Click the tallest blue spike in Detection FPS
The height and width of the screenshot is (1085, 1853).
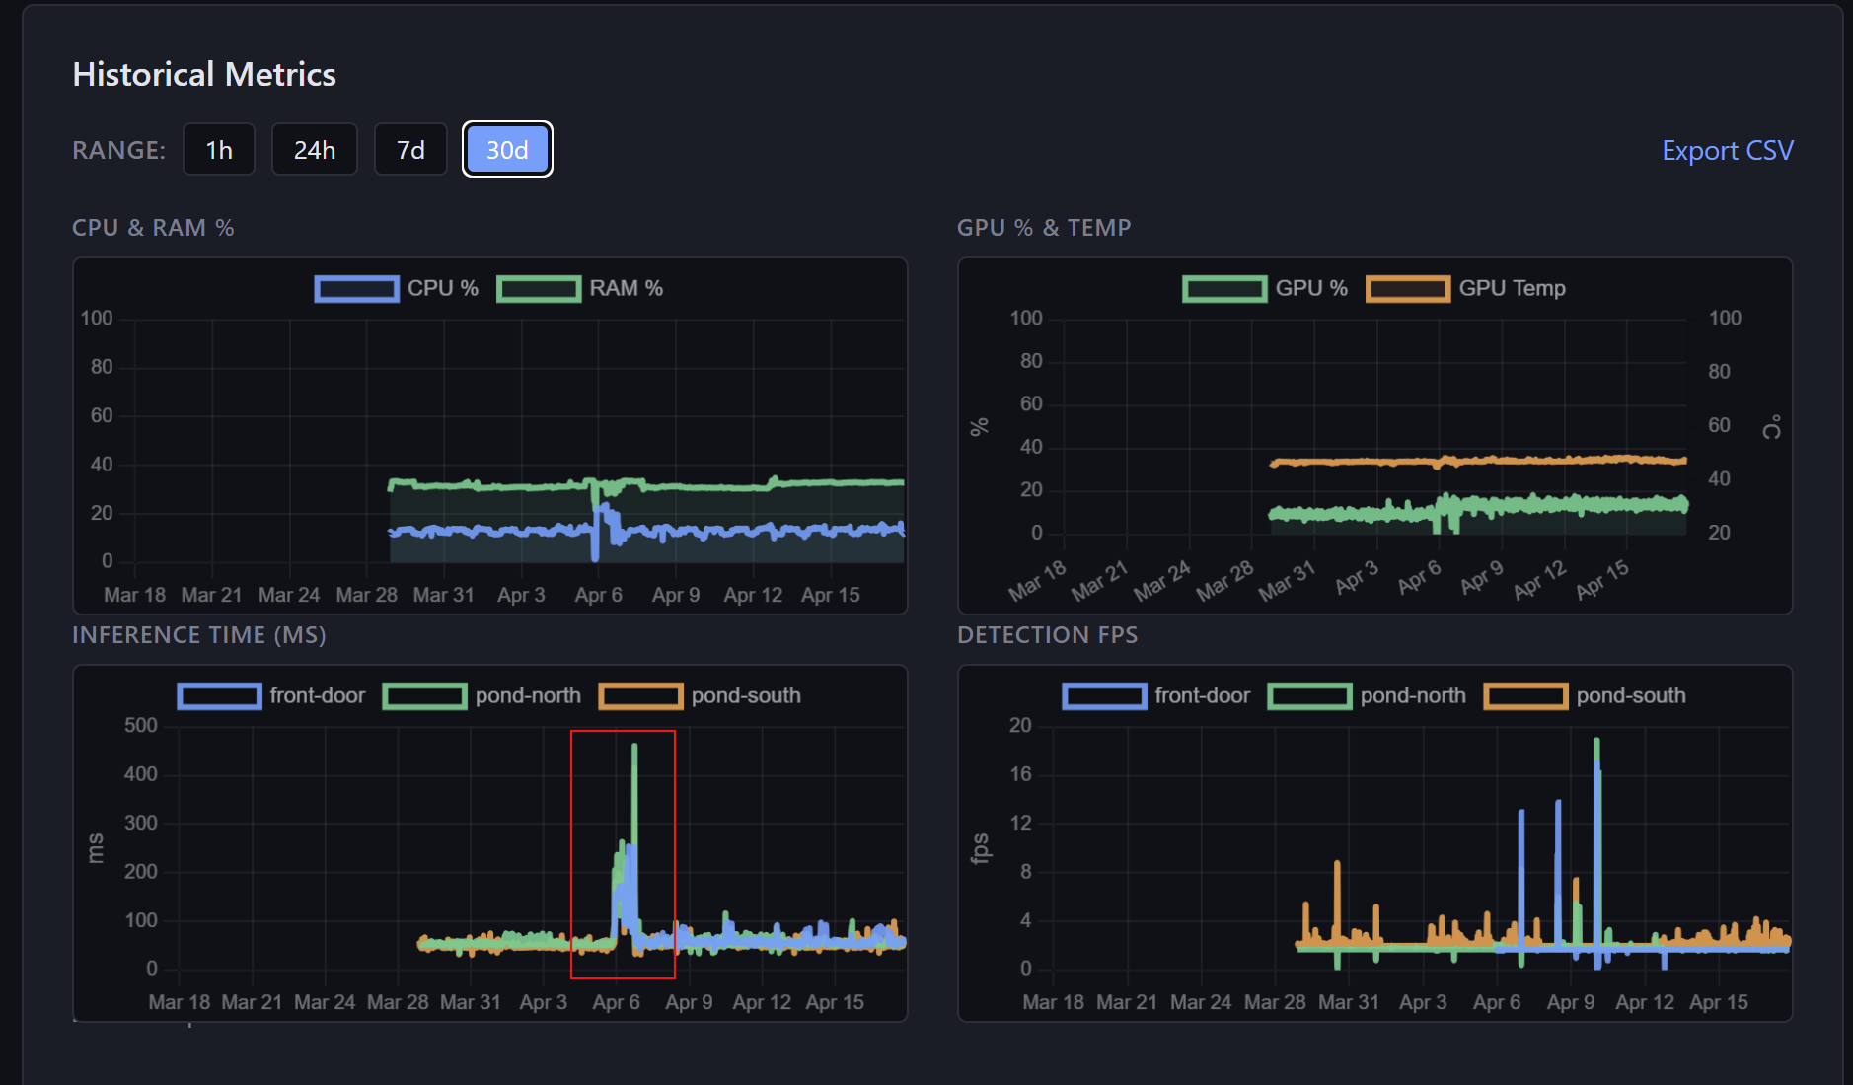[x=1596, y=779]
